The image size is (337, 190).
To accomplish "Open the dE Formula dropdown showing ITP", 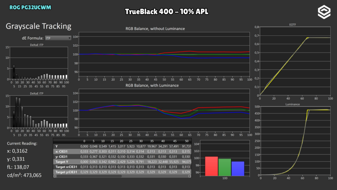I will point(58,38).
